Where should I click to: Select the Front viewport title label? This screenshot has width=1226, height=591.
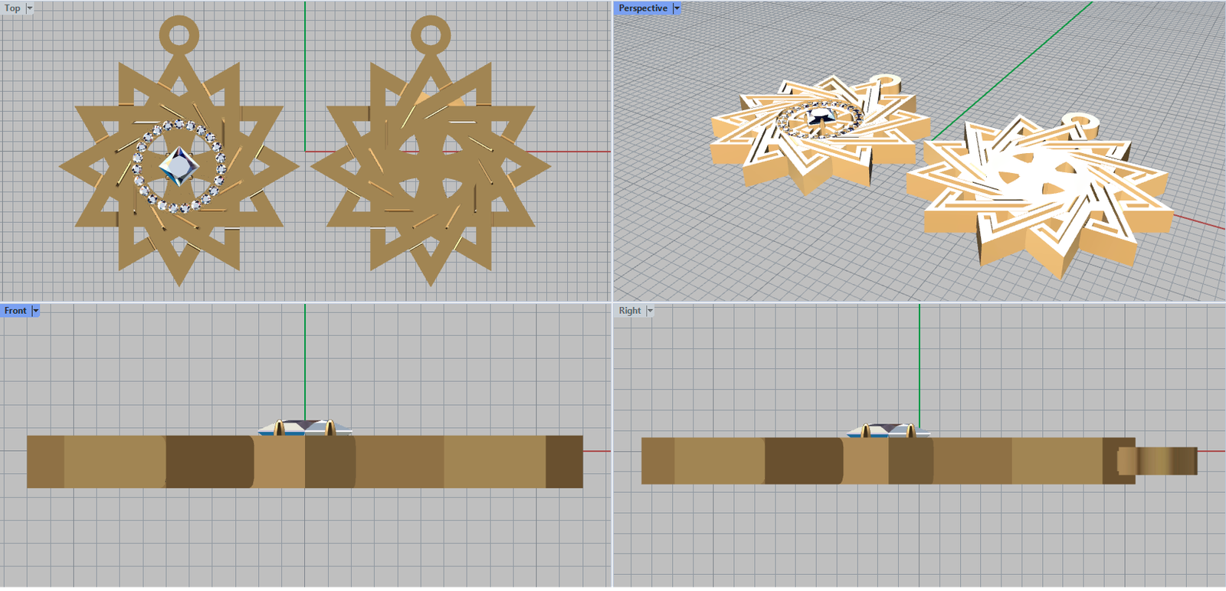(x=15, y=311)
